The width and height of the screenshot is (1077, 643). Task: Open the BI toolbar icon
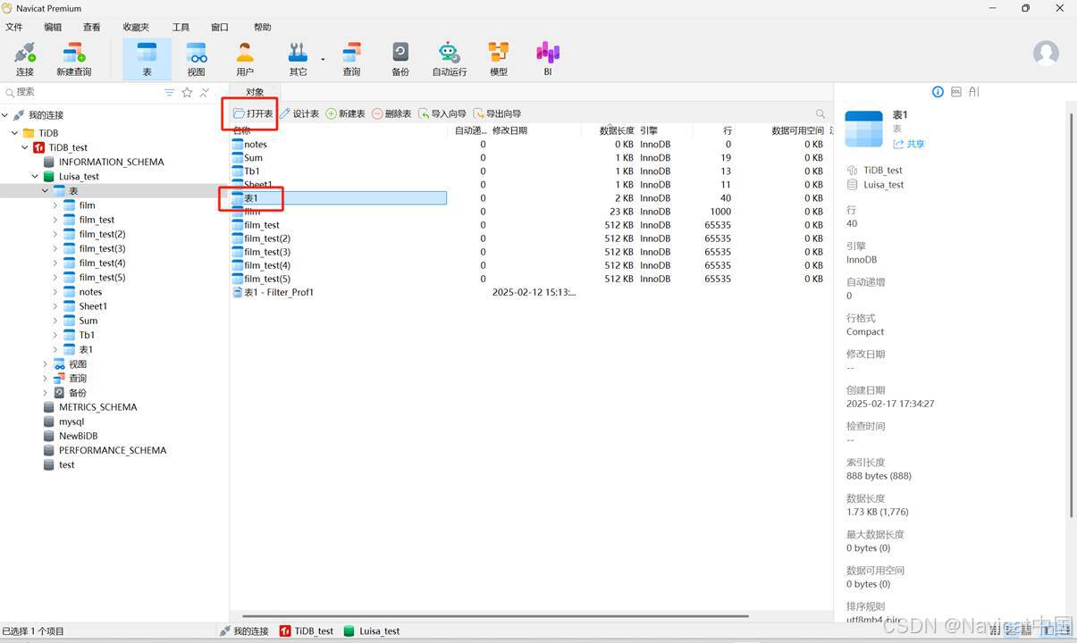[548, 59]
